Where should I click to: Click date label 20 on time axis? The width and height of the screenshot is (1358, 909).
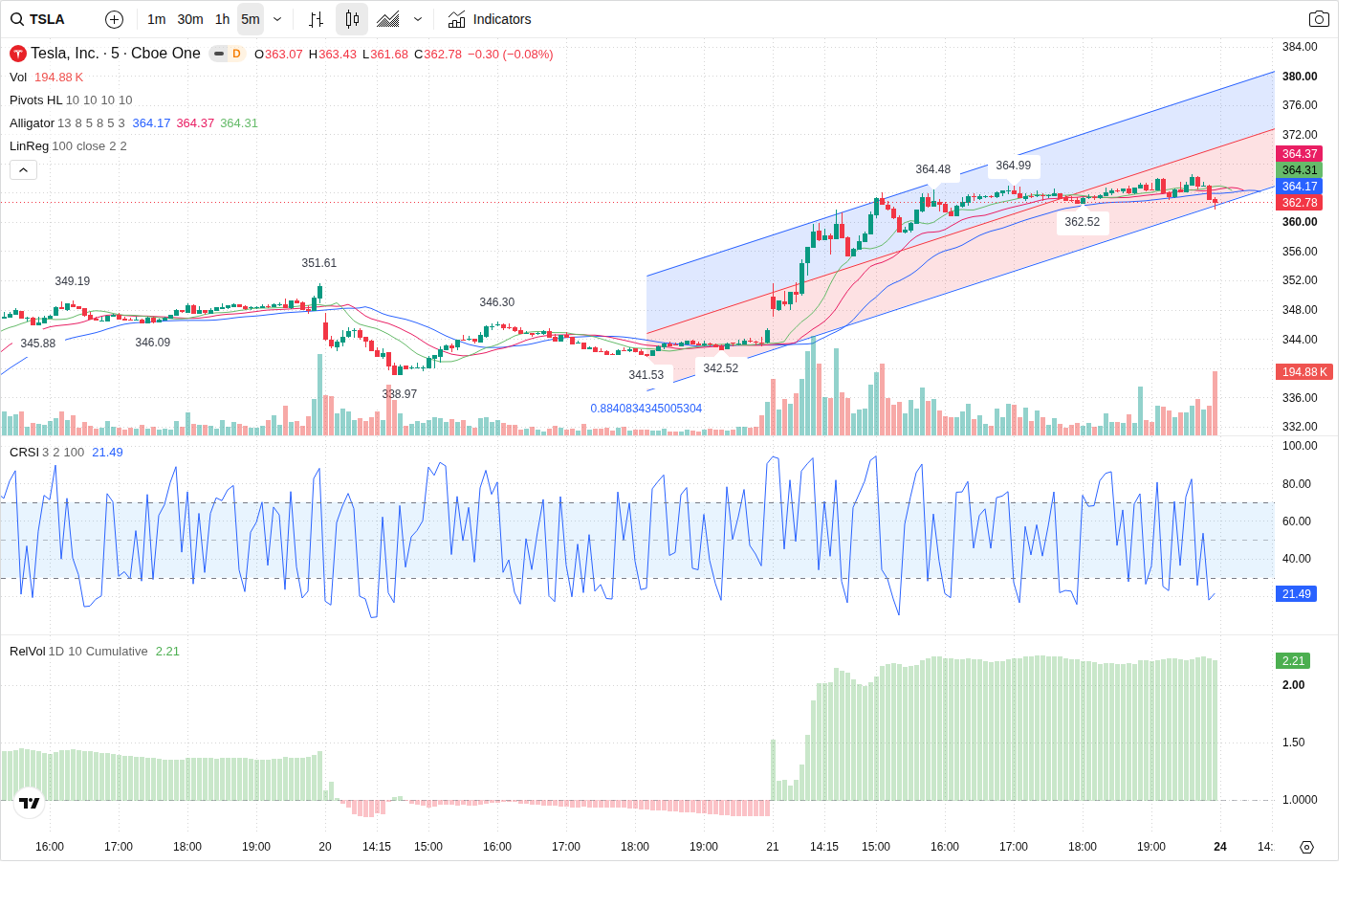click(325, 847)
